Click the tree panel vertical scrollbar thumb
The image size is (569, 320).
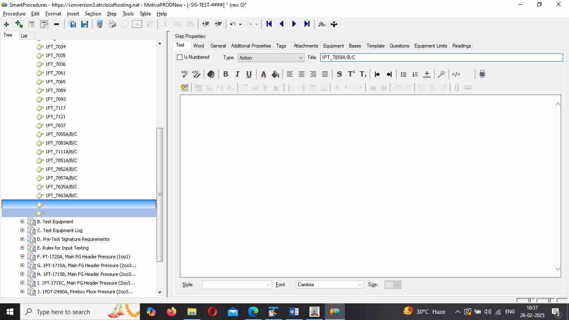click(160, 195)
